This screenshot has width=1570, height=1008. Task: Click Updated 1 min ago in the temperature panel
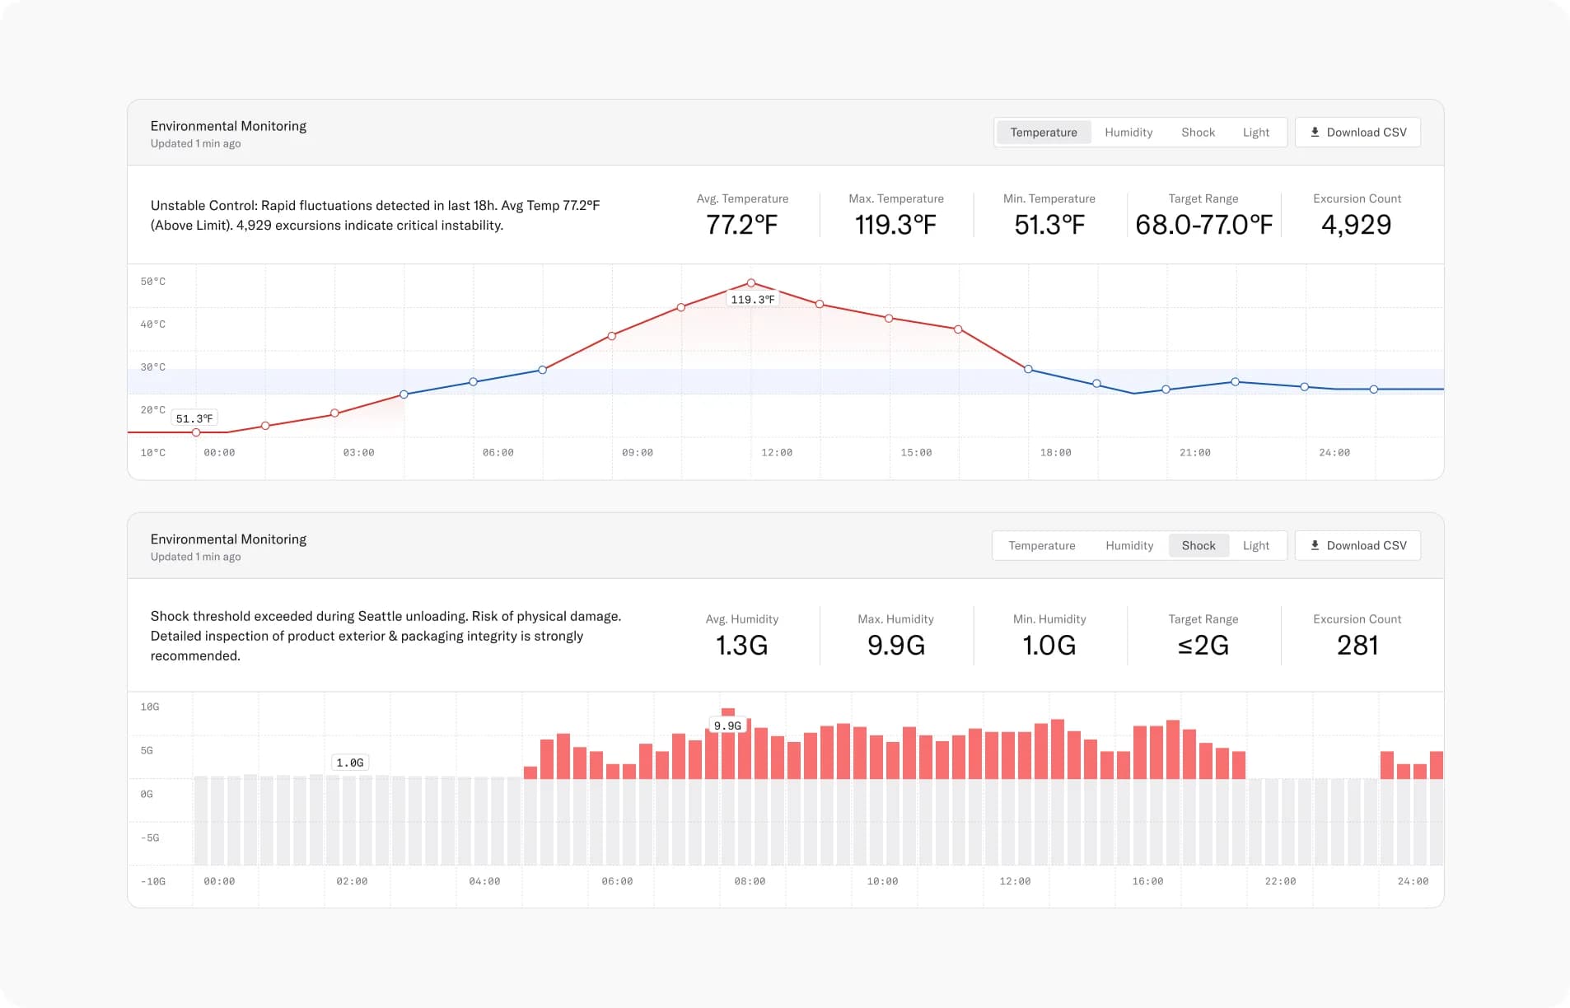(196, 144)
